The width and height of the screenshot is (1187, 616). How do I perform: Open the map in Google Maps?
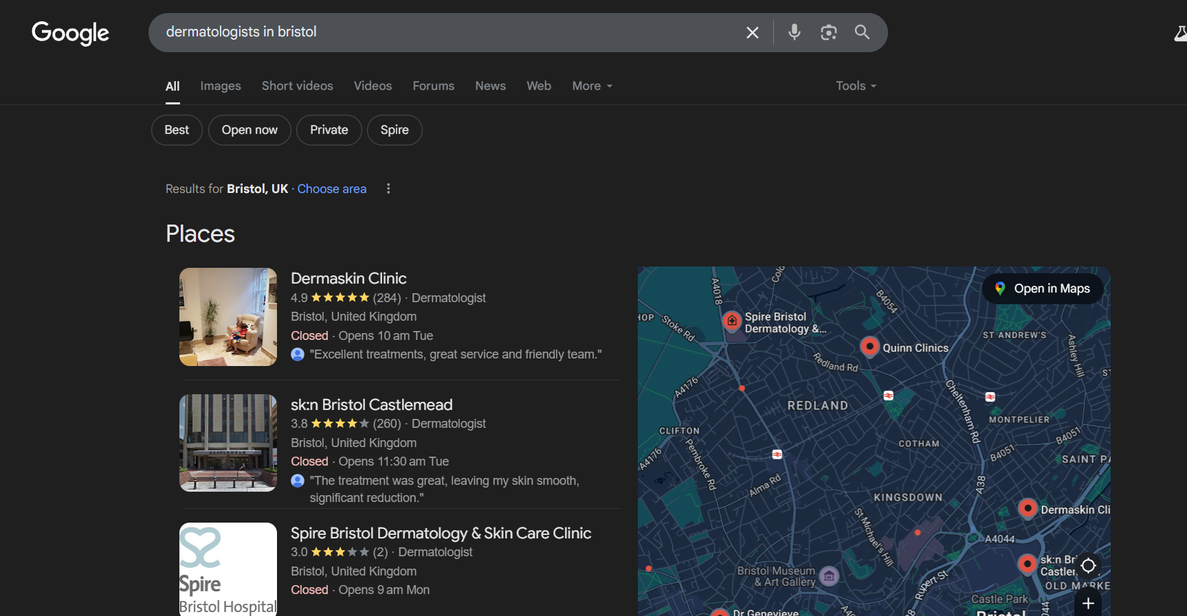click(1043, 288)
